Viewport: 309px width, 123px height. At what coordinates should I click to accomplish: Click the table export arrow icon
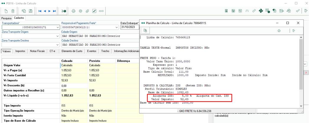point(281,11)
